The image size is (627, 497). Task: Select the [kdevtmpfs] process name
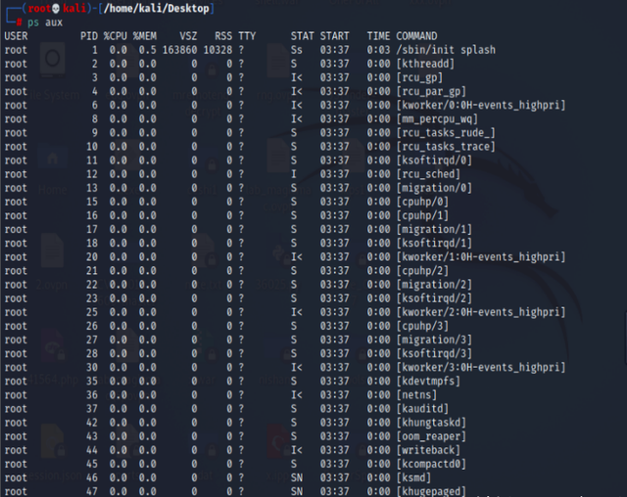pyautogui.click(x=428, y=382)
